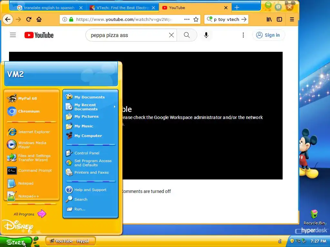Click the Start button
Screen dimensions: 330x247
click(x=16, y=242)
